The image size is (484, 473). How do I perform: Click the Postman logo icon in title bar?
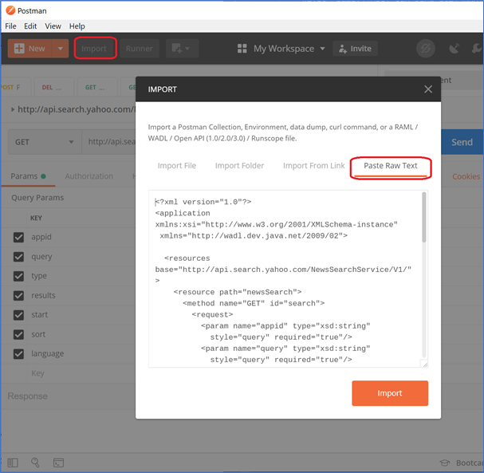10,10
